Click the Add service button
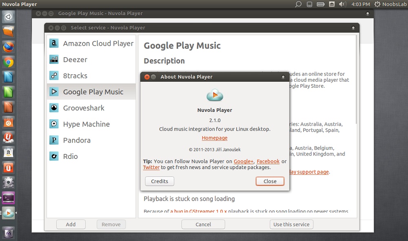 point(71,224)
